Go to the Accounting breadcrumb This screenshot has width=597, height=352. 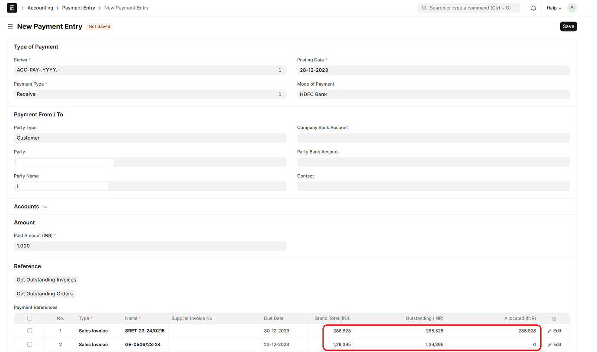click(40, 8)
